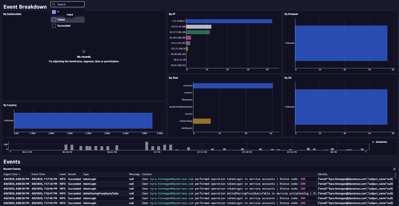Select the green 82.177.196.146 bar

[198, 32]
